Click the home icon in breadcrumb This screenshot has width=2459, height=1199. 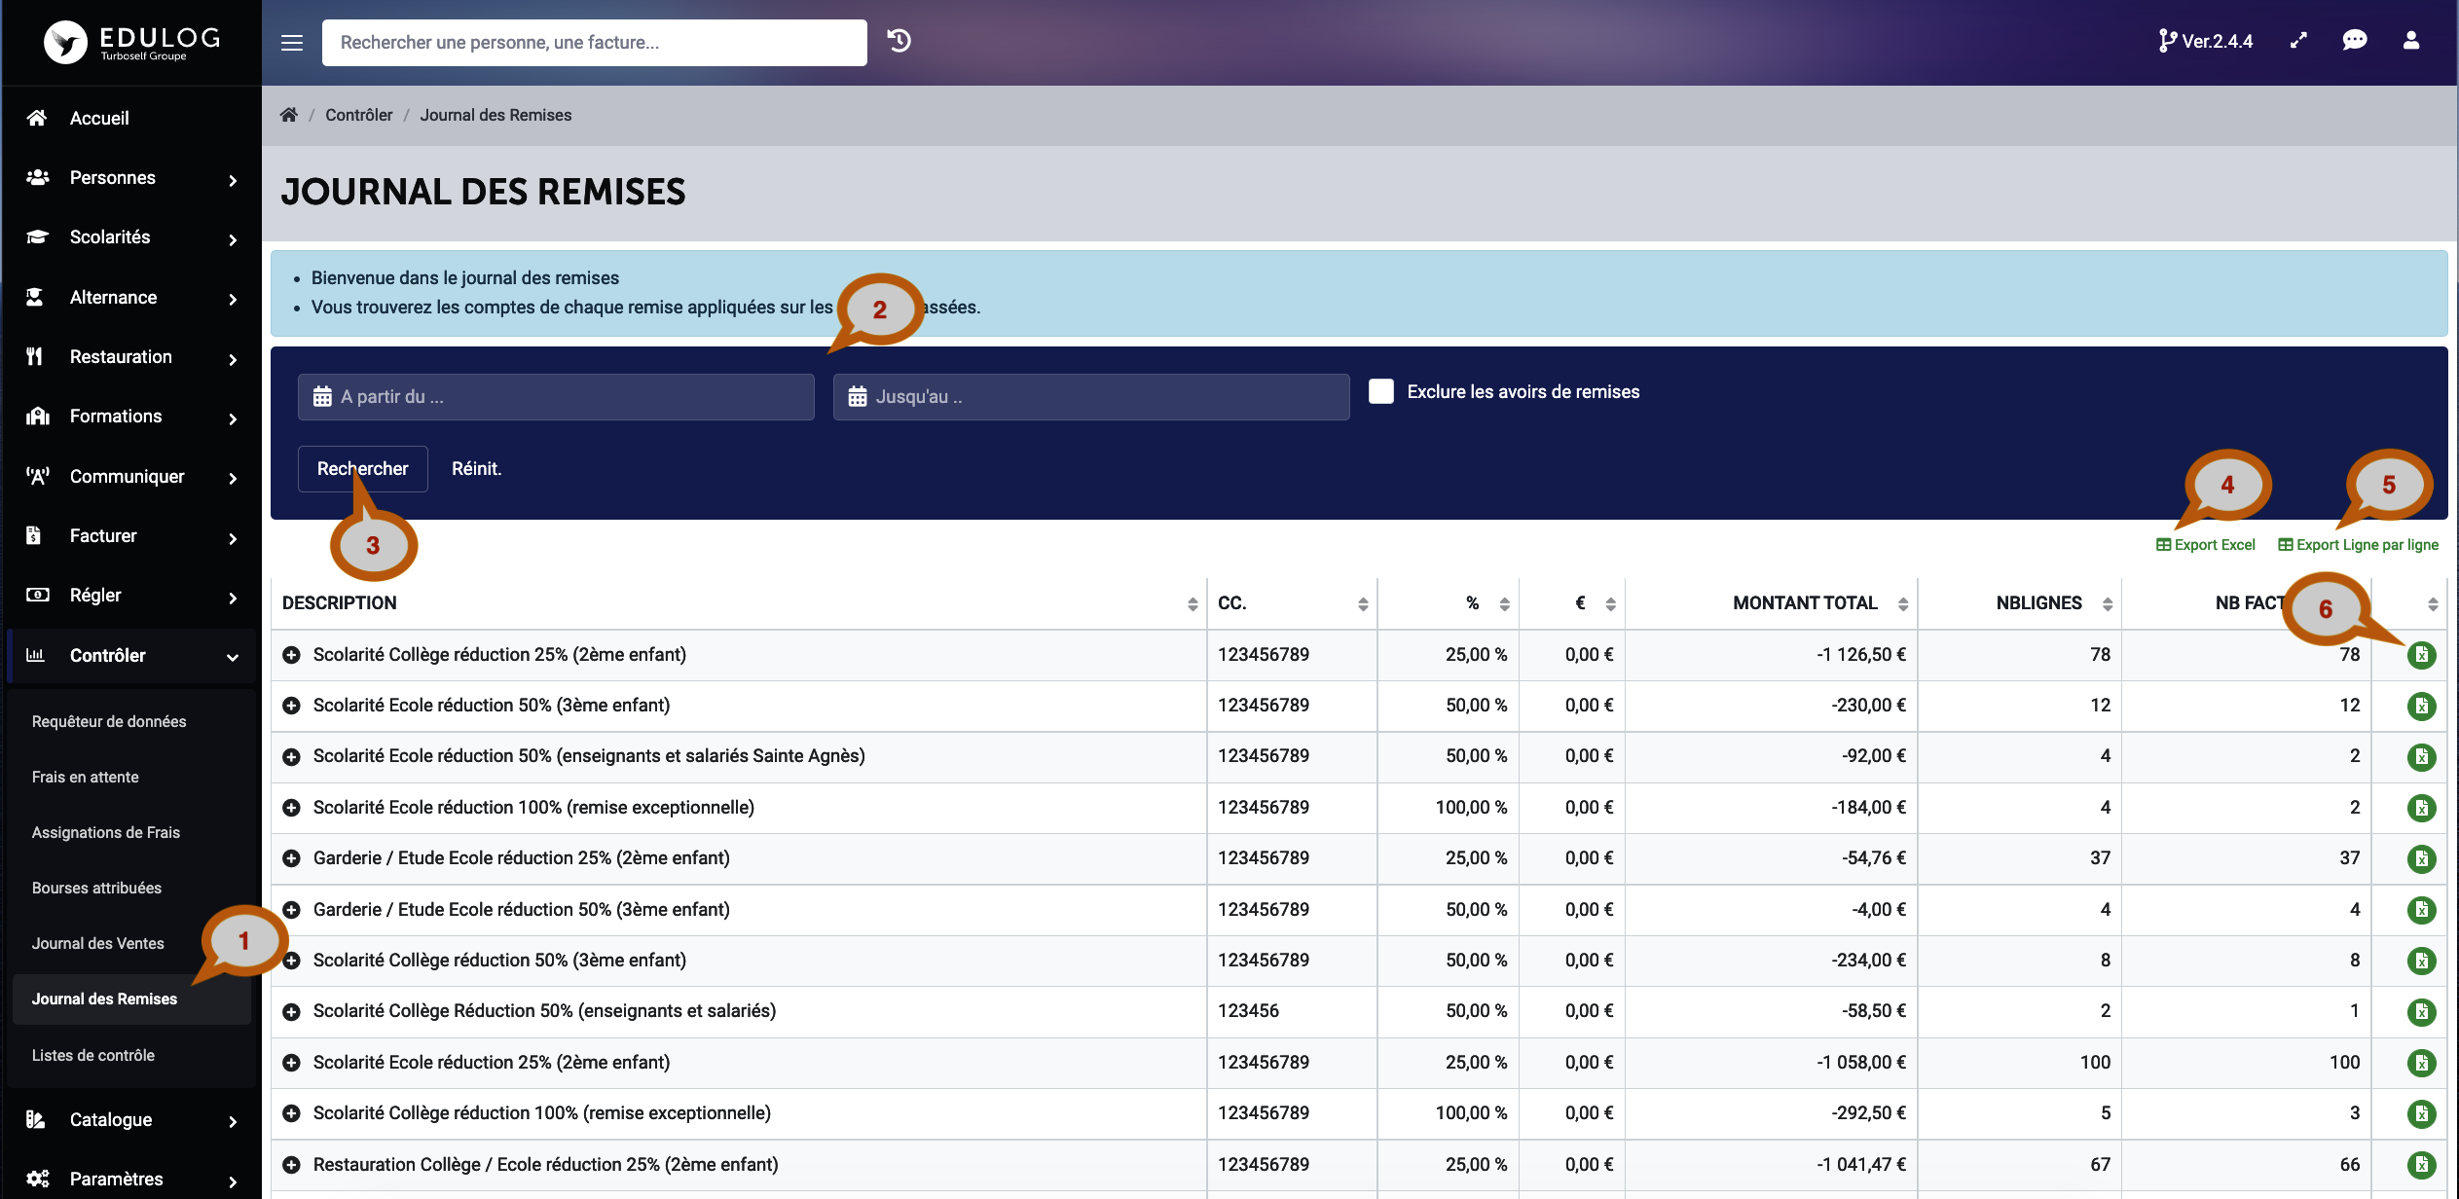pyautogui.click(x=288, y=115)
